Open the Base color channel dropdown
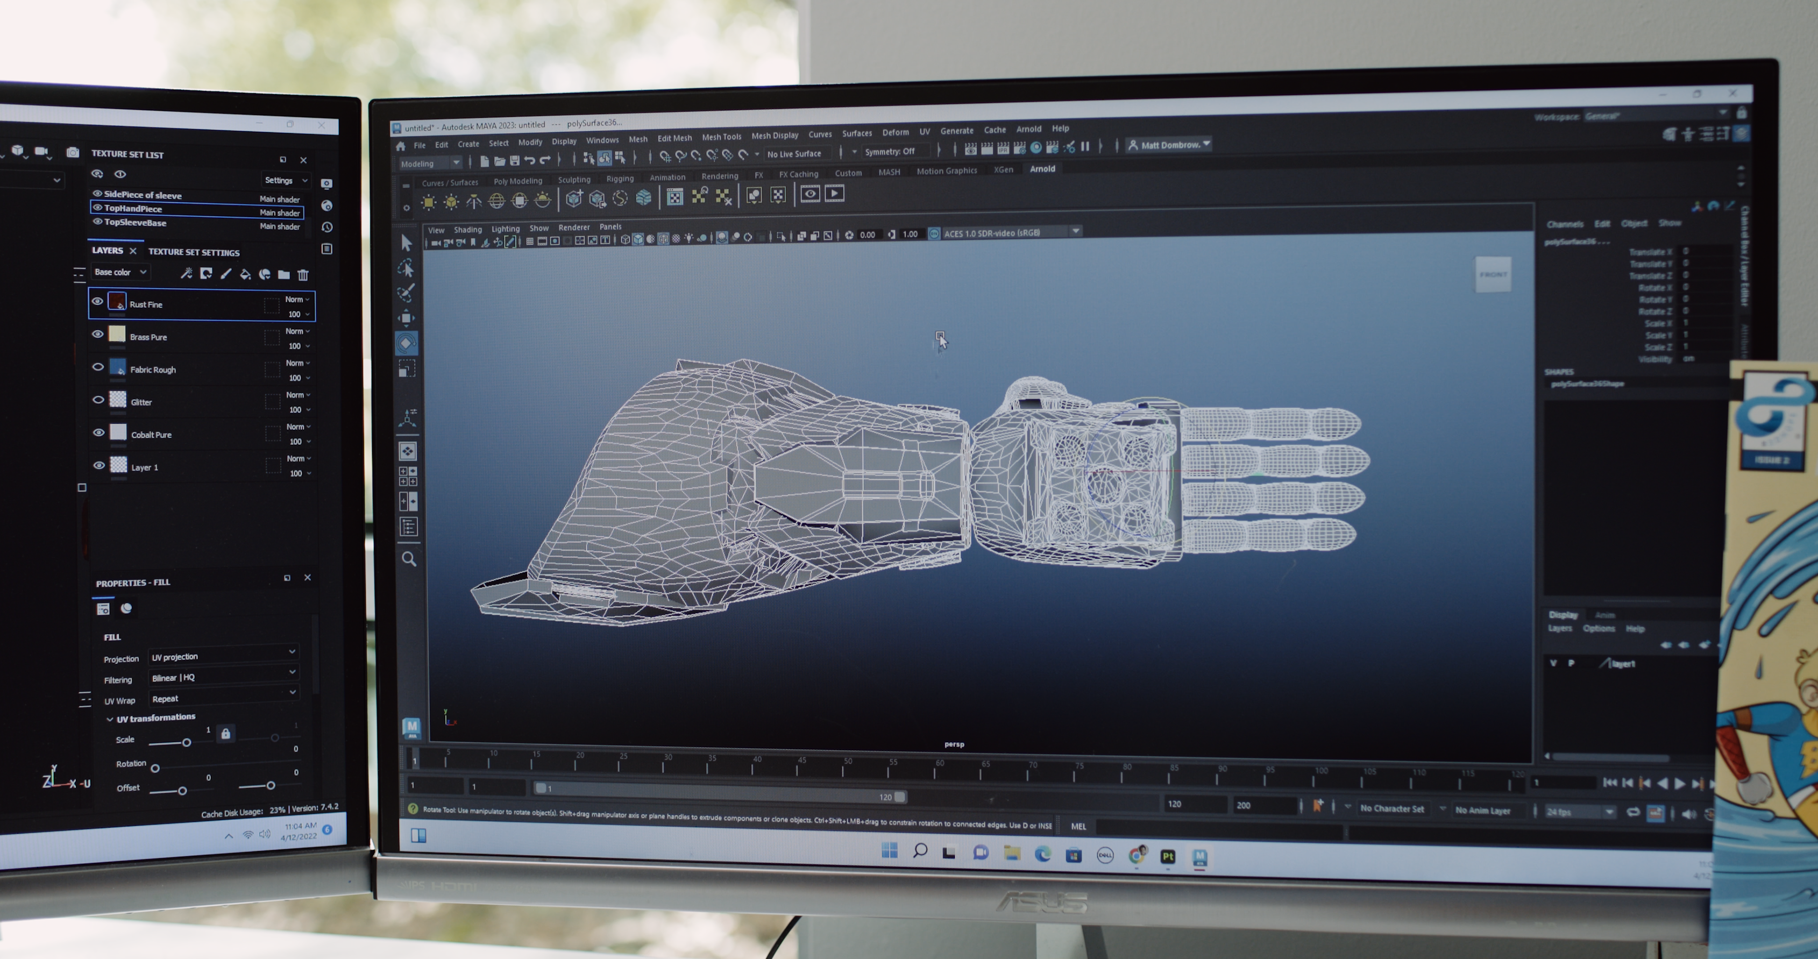Screen dimensions: 1818x959 pos(121,272)
